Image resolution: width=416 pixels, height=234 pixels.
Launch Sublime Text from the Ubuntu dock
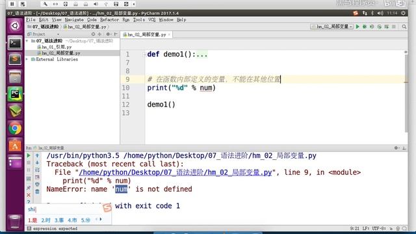click(15, 59)
